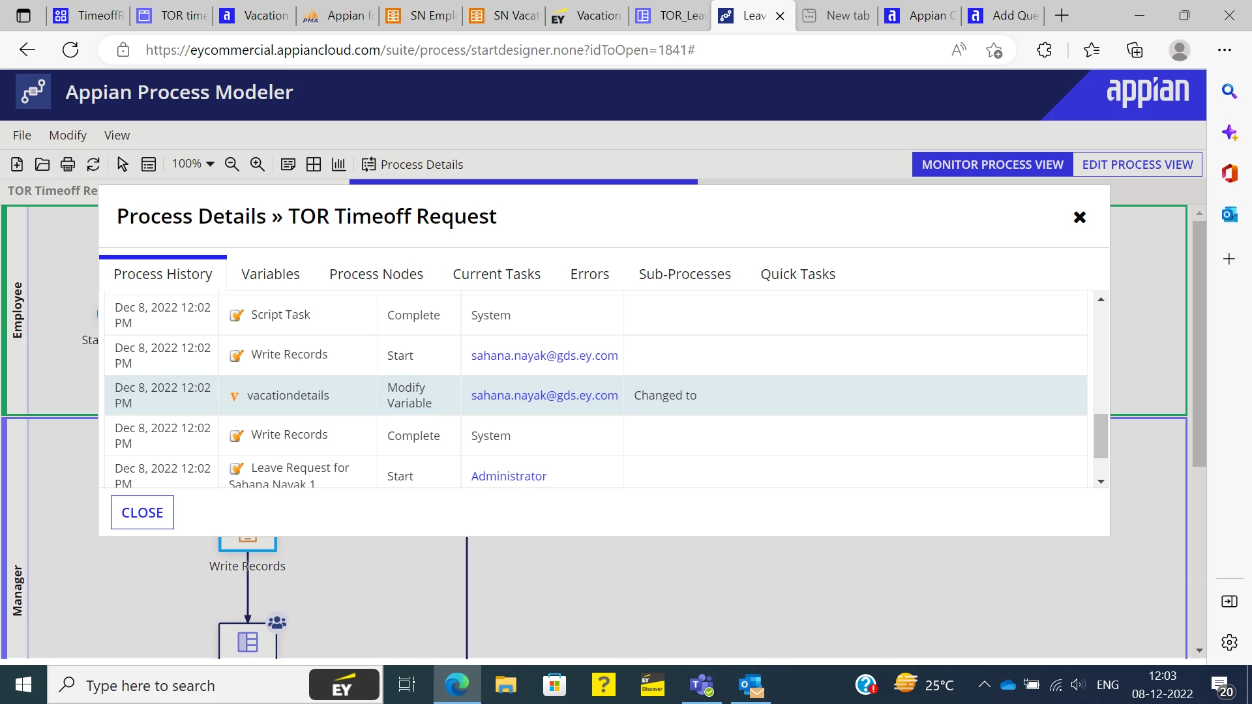Open a new browser tab
The width and height of the screenshot is (1252, 704).
coord(1062,16)
